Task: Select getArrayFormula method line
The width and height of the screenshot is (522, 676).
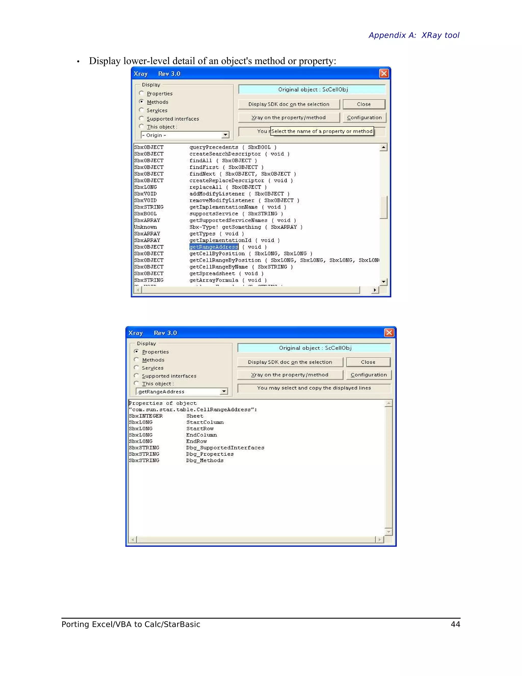Action: (200, 280)
